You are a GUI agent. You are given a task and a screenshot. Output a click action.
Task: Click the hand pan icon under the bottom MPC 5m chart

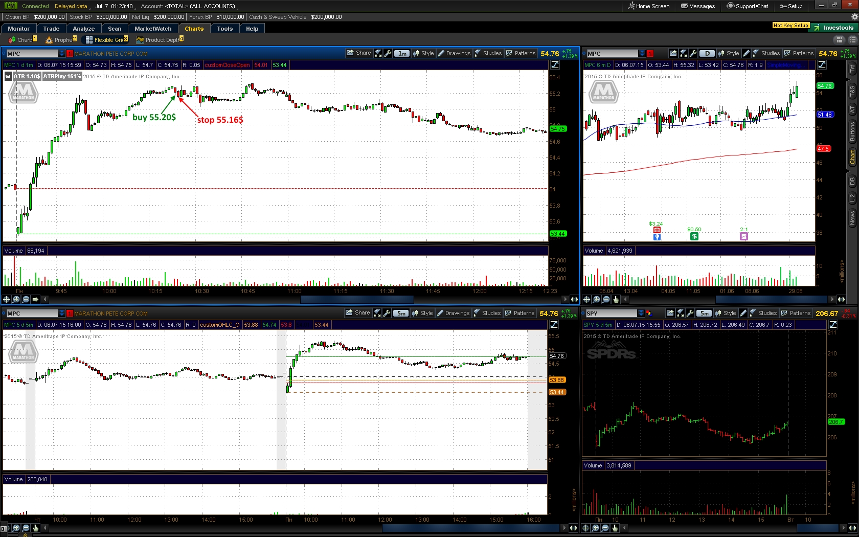pos(36,528)
